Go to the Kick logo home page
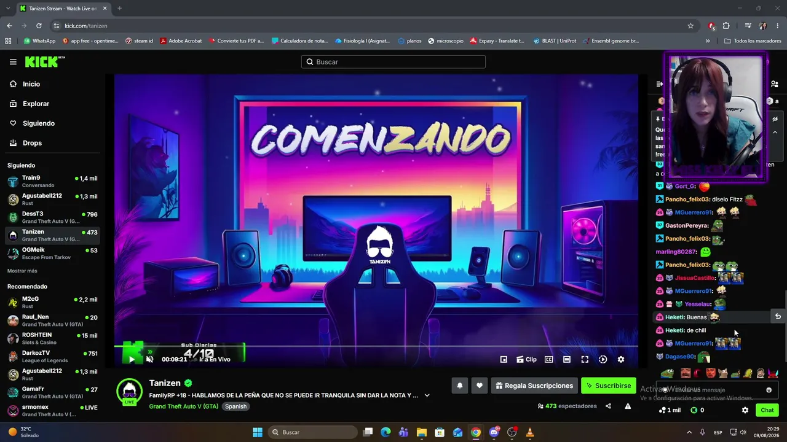 point(44,61)
